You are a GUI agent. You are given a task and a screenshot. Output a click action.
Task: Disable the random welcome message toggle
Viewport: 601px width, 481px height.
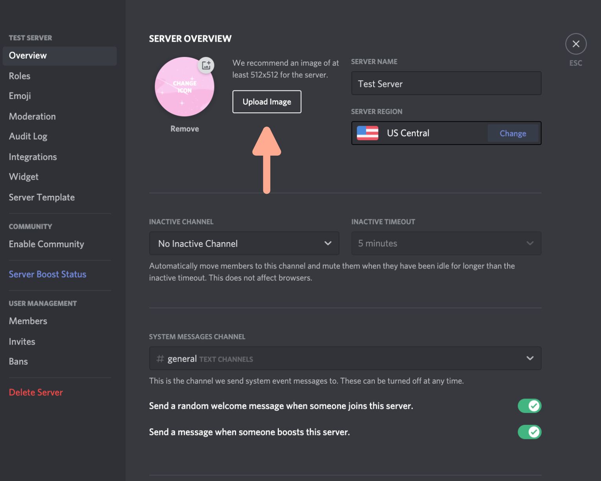coord(529,406)
